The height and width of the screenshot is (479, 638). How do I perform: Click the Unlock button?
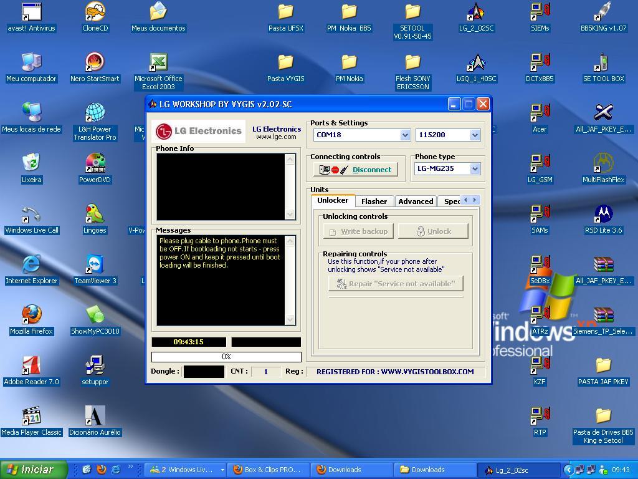tap(434, 231)
